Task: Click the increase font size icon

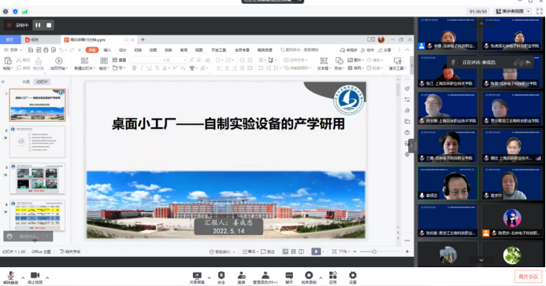Action: (x=191, y=60)
